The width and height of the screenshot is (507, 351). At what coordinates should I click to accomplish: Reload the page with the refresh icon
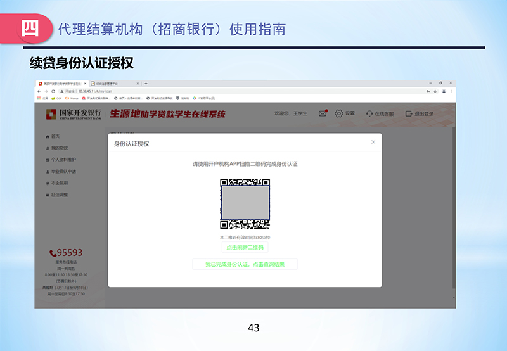(53, 91)
